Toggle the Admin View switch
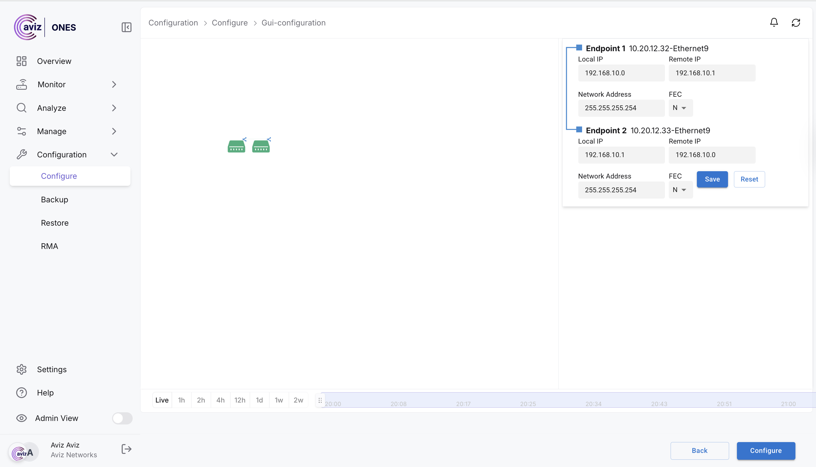Viewport: 816px width, 467px height. (x=122, y=418)
